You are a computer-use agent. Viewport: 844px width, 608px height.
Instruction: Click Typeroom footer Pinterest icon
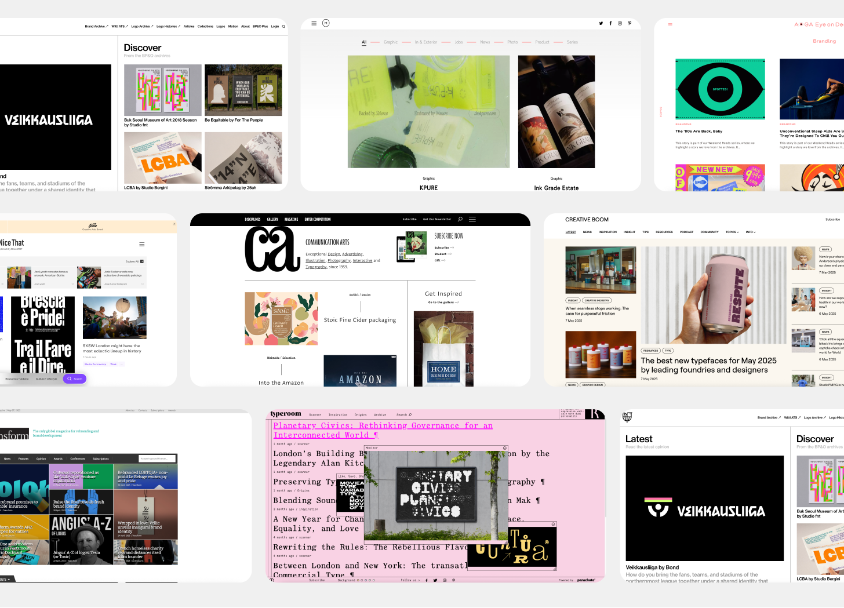click(453, 580)
